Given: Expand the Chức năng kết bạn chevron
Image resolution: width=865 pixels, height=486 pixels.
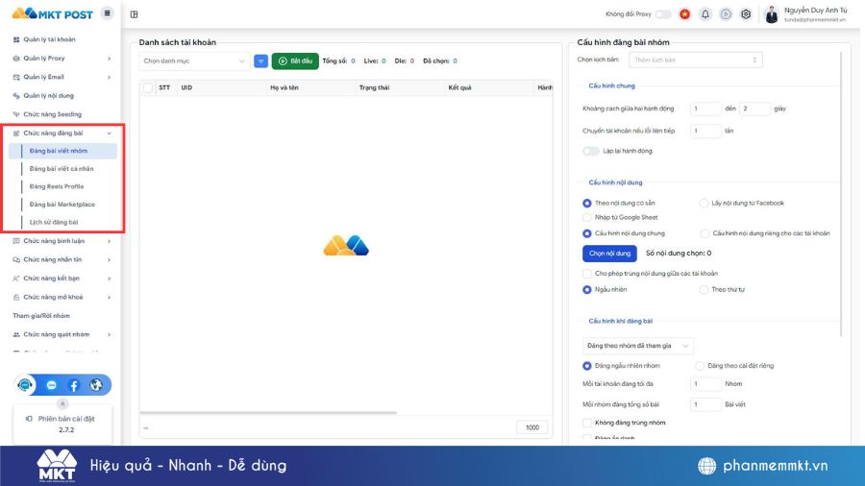Looking at the screenshot, I should (x=109, y=279).
